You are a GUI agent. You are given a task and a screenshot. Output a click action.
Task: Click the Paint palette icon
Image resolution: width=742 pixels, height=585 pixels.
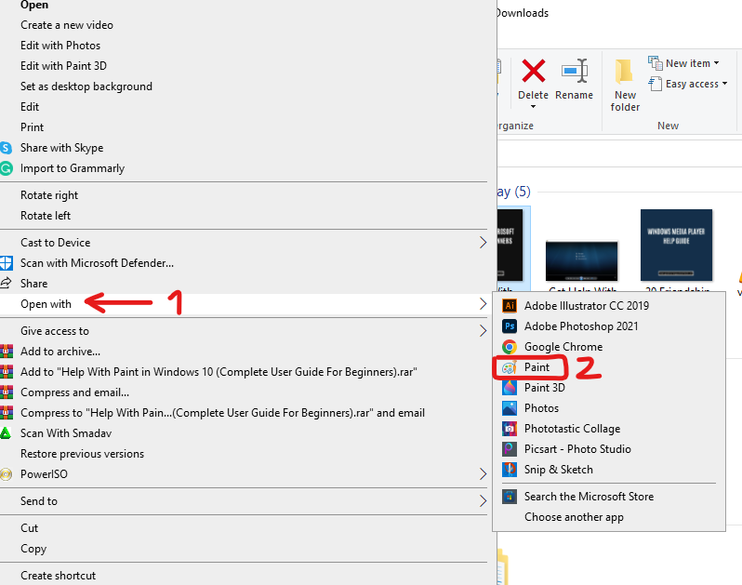[510, 367]
